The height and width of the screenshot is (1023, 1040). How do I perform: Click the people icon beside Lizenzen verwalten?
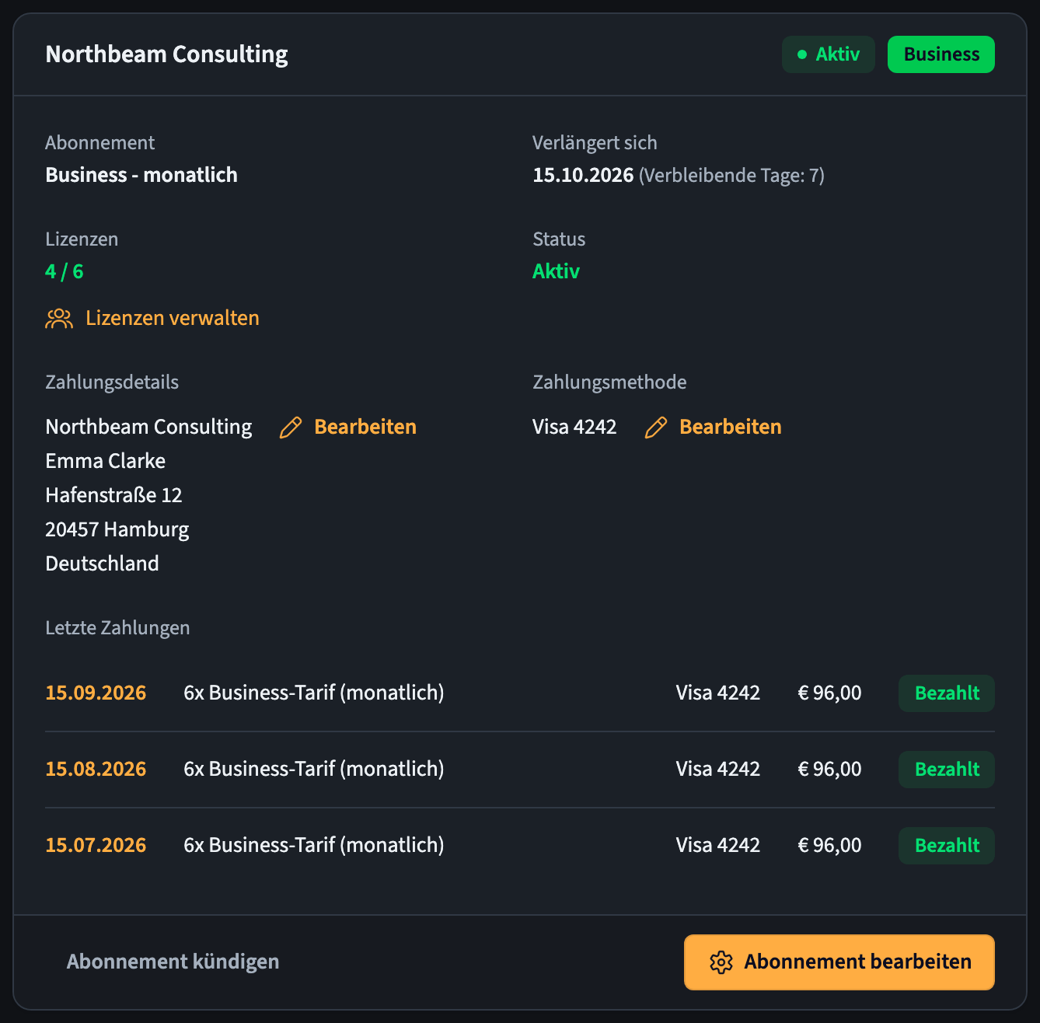pos(59,319)
